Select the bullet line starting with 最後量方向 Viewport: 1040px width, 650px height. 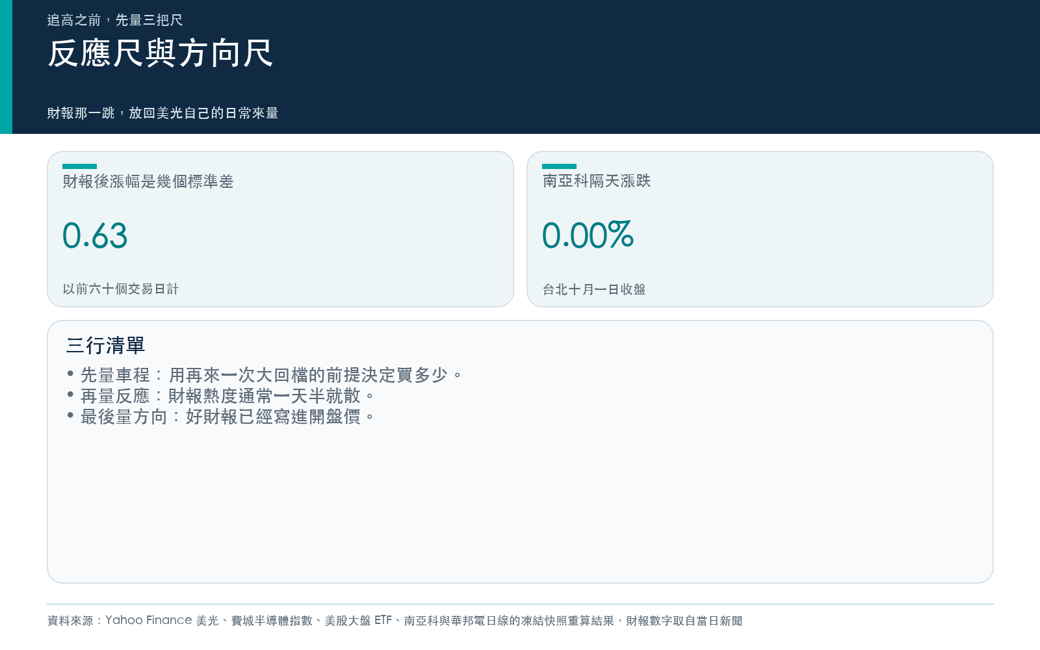(x=221, y=417)
